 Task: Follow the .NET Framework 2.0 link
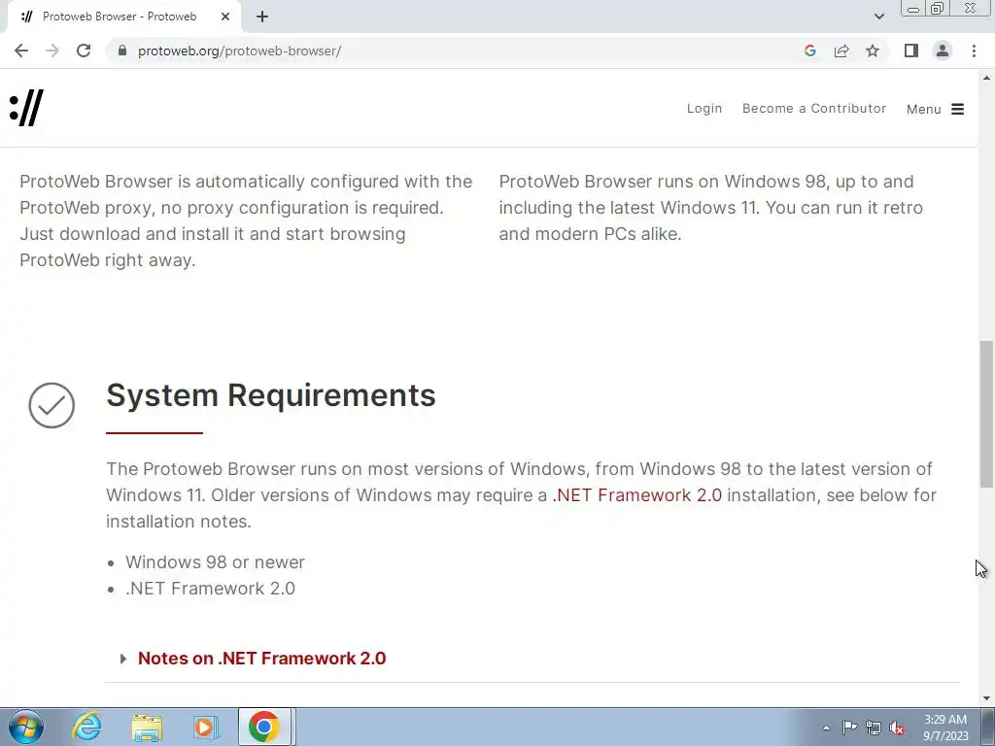pos(637,495)
